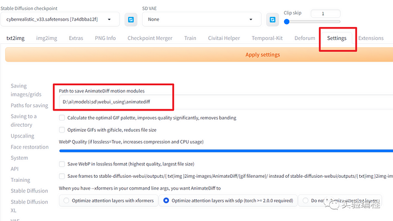The height and width of the screenshot is (221, 393).
Task: Select Optimize attention layers with sdp option
Action: 228,200
